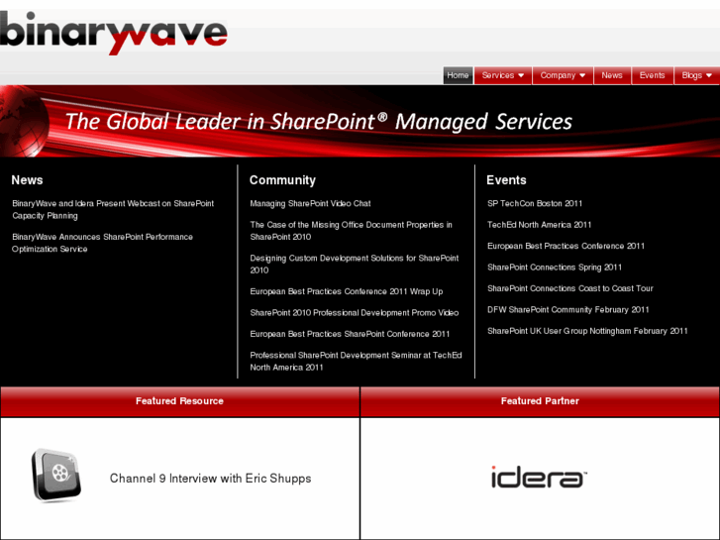Open SharePoint Connections Coast to Coast Tour
This screenshot has width=720, height=540.
(x=570, y=288)
